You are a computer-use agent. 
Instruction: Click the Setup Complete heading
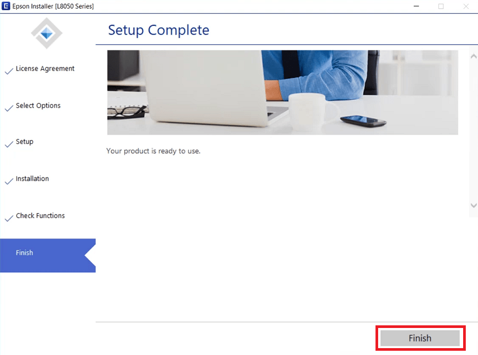click(x=158, y=30)
